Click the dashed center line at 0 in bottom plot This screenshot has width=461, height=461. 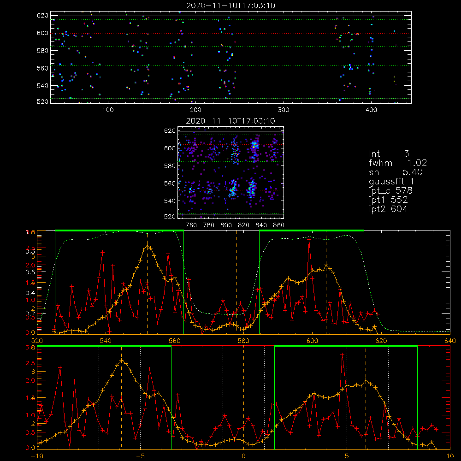tap(243, 397)
